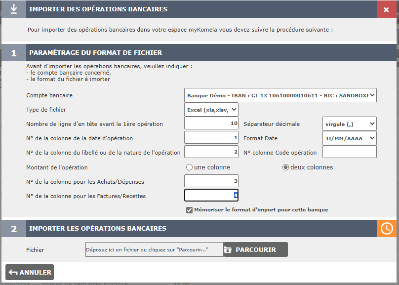Click the download arrow icon in header

[x=14, y=9]
